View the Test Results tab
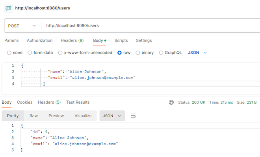This screenshot has width=260, height=157. [x=78, y=102]
